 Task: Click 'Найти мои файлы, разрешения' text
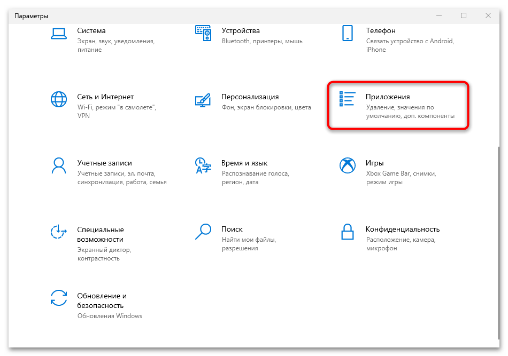(249, 244)
